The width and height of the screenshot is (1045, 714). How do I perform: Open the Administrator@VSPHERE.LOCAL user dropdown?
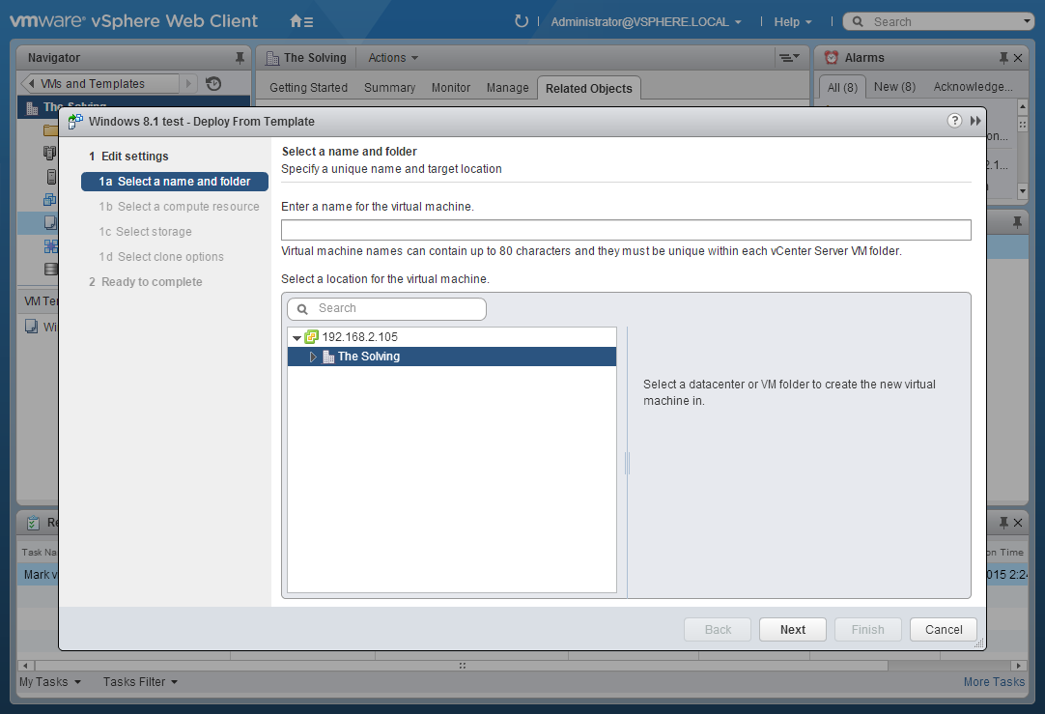pyautogui.click(x=646, y=22)
